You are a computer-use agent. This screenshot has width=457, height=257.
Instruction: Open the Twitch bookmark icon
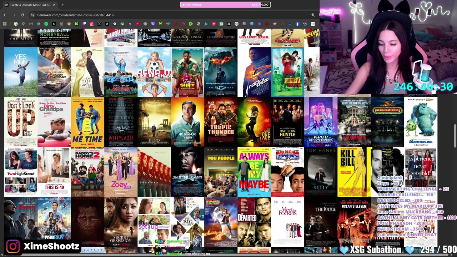click(x=84, y=24)
